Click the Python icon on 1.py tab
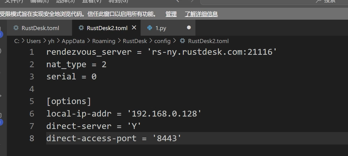Screen dimensions: 348x156 pos(150,28)
